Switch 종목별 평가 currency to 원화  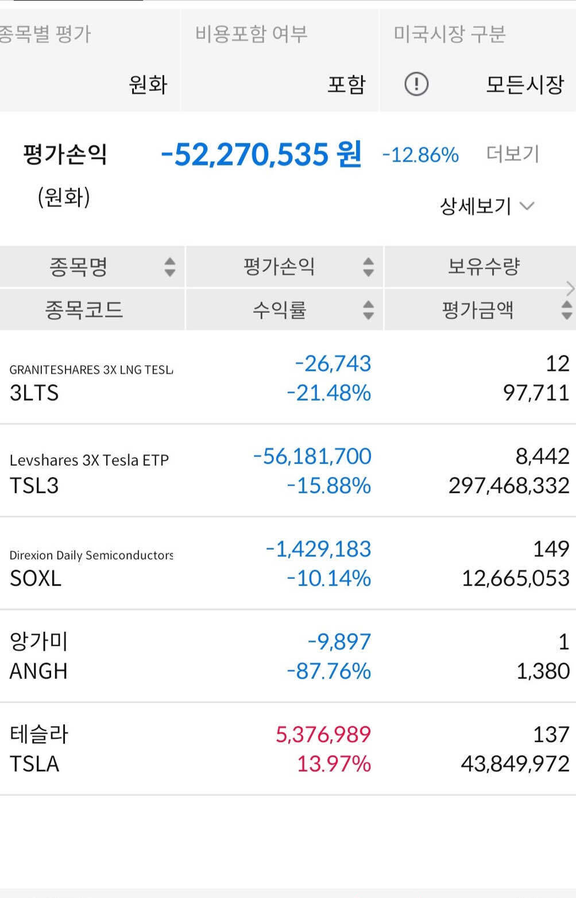point(146,84)
